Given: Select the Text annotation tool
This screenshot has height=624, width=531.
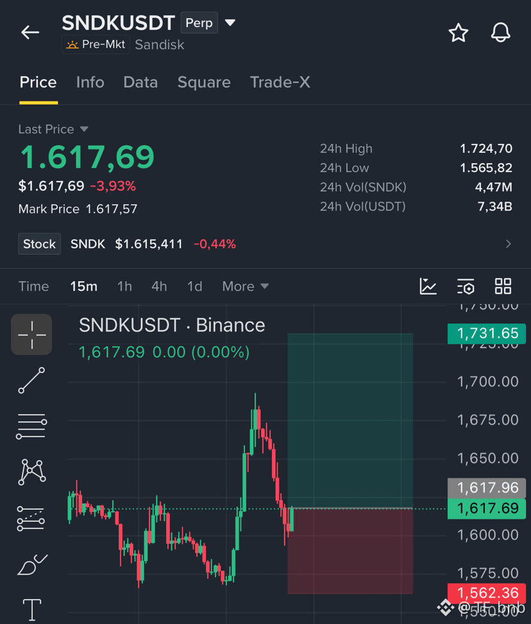Looking at the screenshot, I should (x=32, y=610).
